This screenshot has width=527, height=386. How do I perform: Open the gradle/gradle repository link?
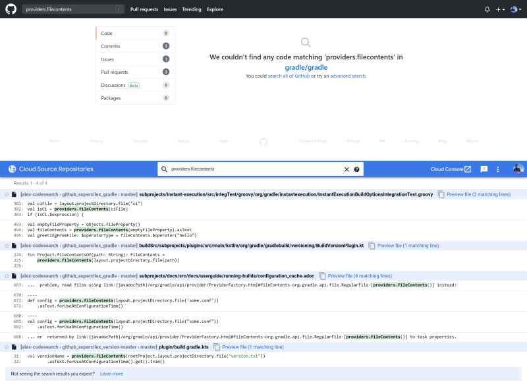click(305, 66)
